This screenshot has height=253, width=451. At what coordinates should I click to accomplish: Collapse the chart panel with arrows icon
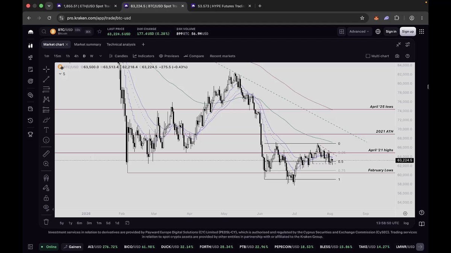click(x=398, y=44)
